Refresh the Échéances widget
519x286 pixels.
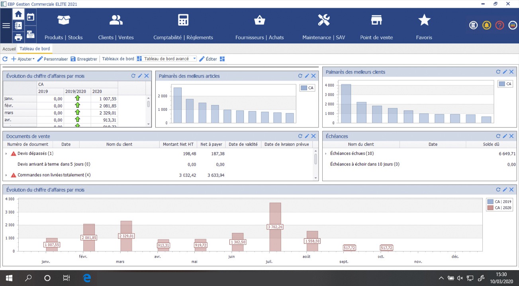(498, 136)
